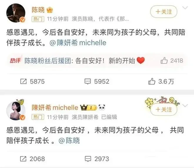Click the panda badge beside 陳妍希 michelle
This screenshot has height=168, width=194.
click(102, 108)
